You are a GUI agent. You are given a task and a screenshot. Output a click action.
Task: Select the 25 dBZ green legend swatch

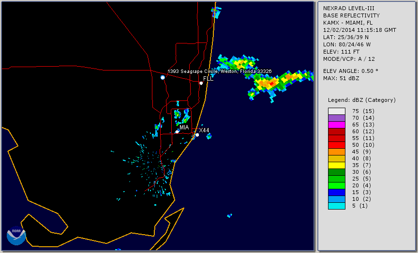click(x=337, y=179)
